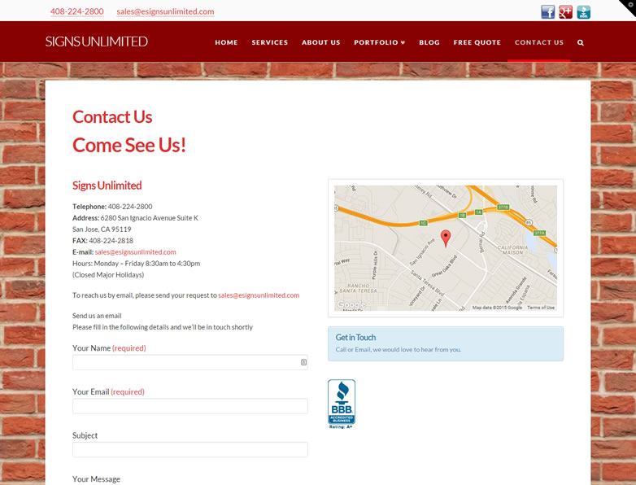Click the Signs Unlimited site logo

point(96,42)
